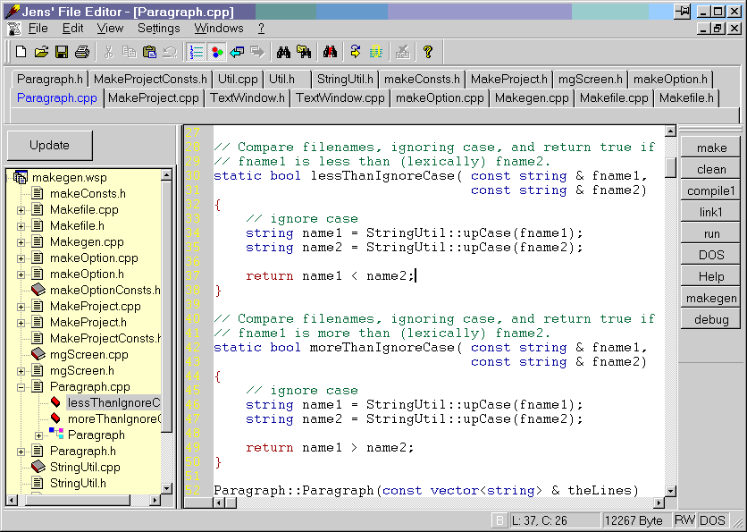Open help with the yellow question mark icon
Viewport: 747px width, 532px height.
428,52
